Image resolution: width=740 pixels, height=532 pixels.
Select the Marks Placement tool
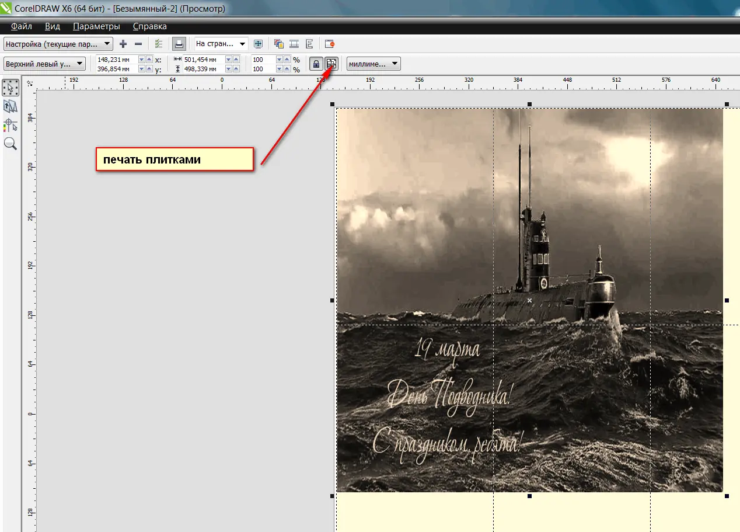(x=11, y=125)
